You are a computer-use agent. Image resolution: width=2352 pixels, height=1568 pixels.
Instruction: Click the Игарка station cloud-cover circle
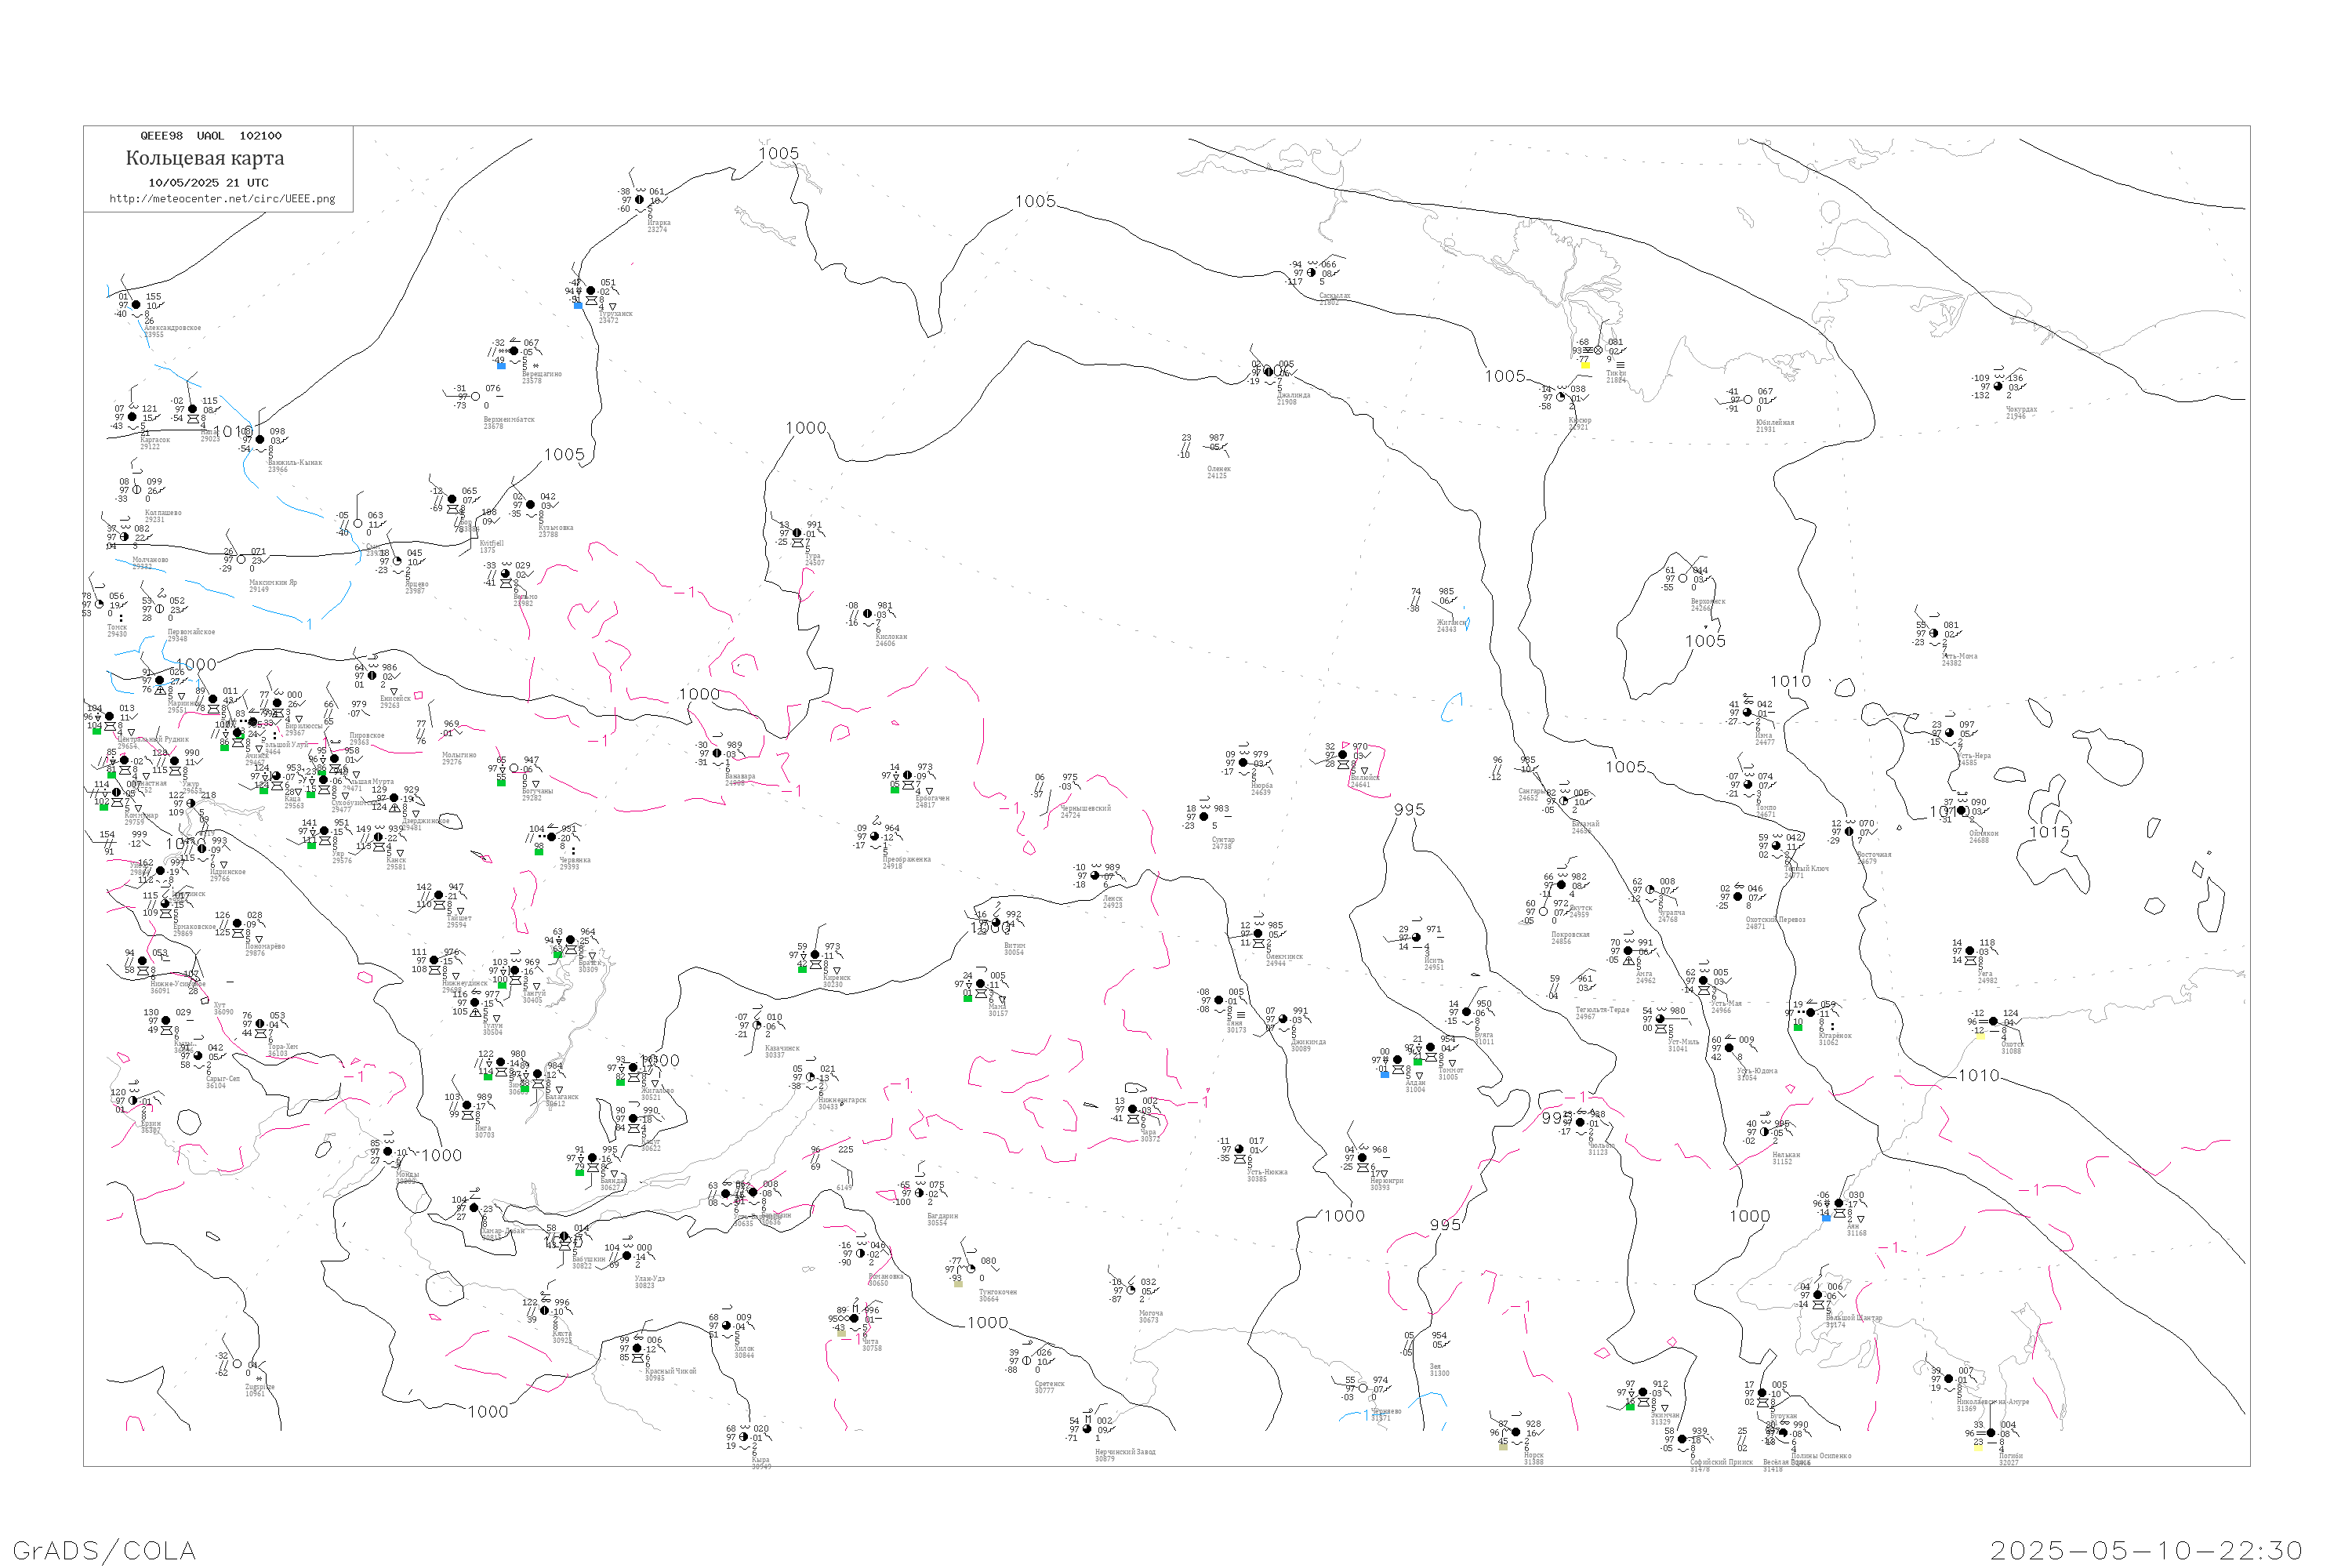[640, 200]
